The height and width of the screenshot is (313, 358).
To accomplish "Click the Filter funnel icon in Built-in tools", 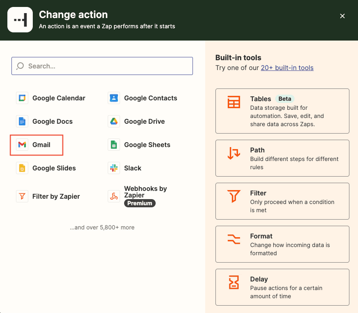I will [x=234, y=196].
